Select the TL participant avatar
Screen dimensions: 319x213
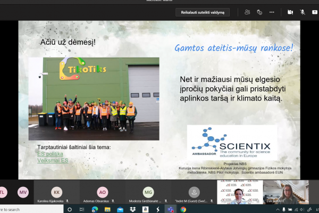[x=2, y=192]
